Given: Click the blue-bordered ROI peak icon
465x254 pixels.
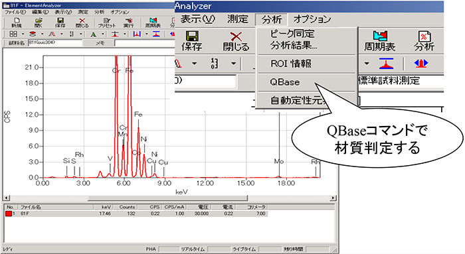Looking at the screenshot, I should pos(137,34).
